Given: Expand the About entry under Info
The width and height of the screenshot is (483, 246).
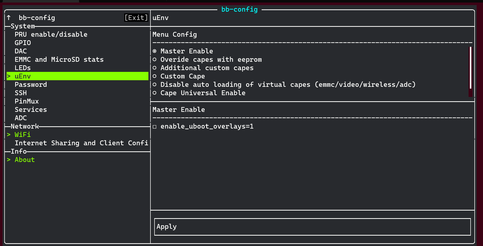Looking at the screenshot, I should [x=25, y=160].
